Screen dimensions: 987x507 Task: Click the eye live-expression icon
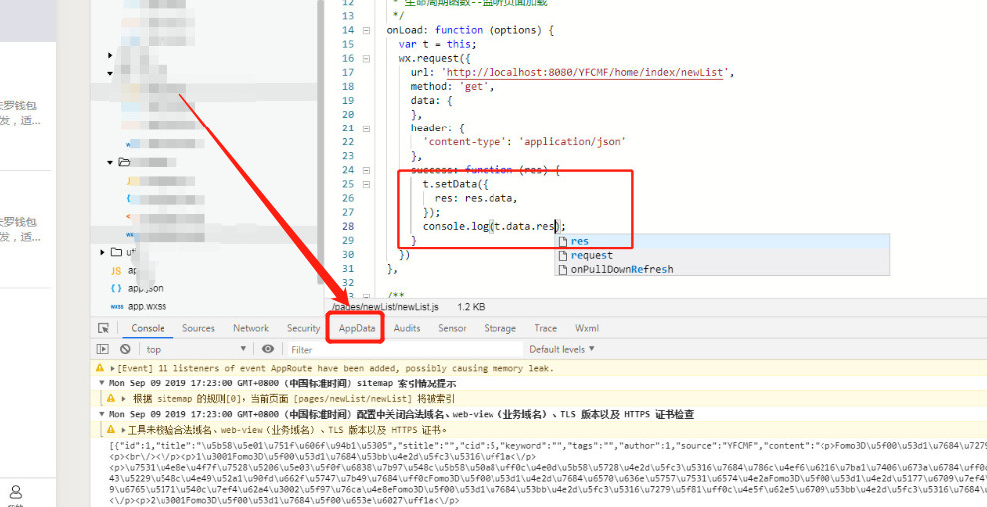tap(268, 349)
